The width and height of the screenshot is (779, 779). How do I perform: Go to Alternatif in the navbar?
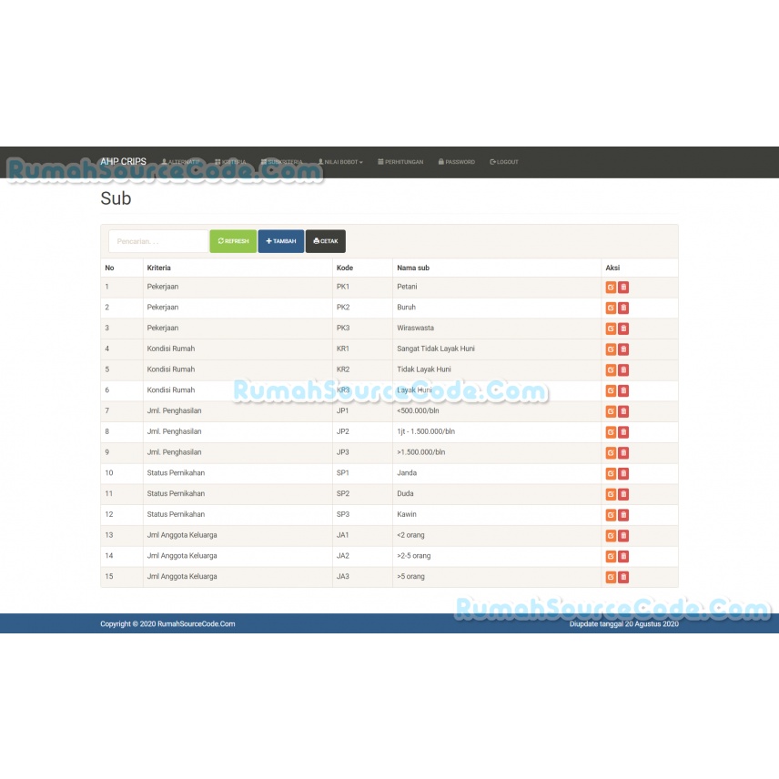(181, 162)
